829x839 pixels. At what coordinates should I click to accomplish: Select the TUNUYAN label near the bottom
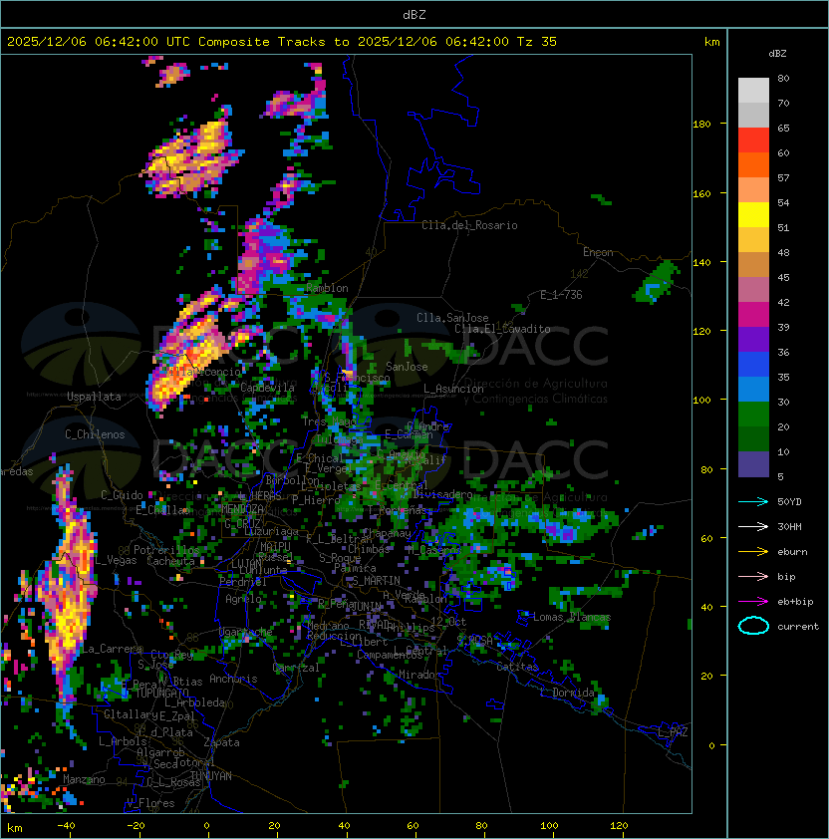click(210, 775)
